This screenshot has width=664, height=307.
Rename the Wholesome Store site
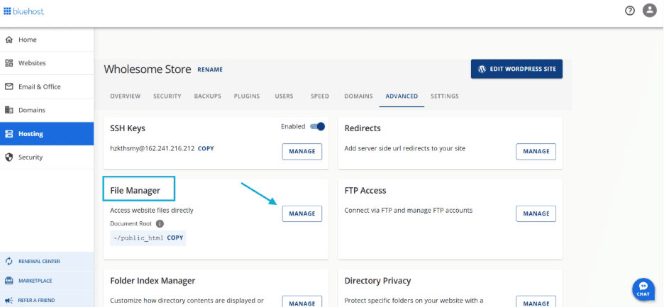pos(210,70)
